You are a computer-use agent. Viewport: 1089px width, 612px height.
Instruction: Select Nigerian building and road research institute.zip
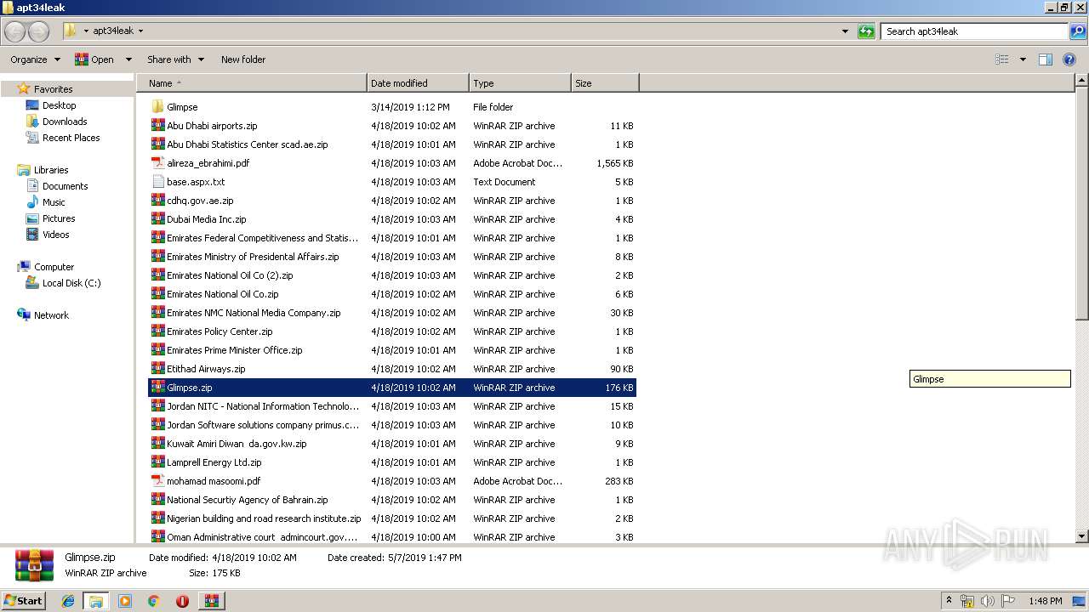392,518
